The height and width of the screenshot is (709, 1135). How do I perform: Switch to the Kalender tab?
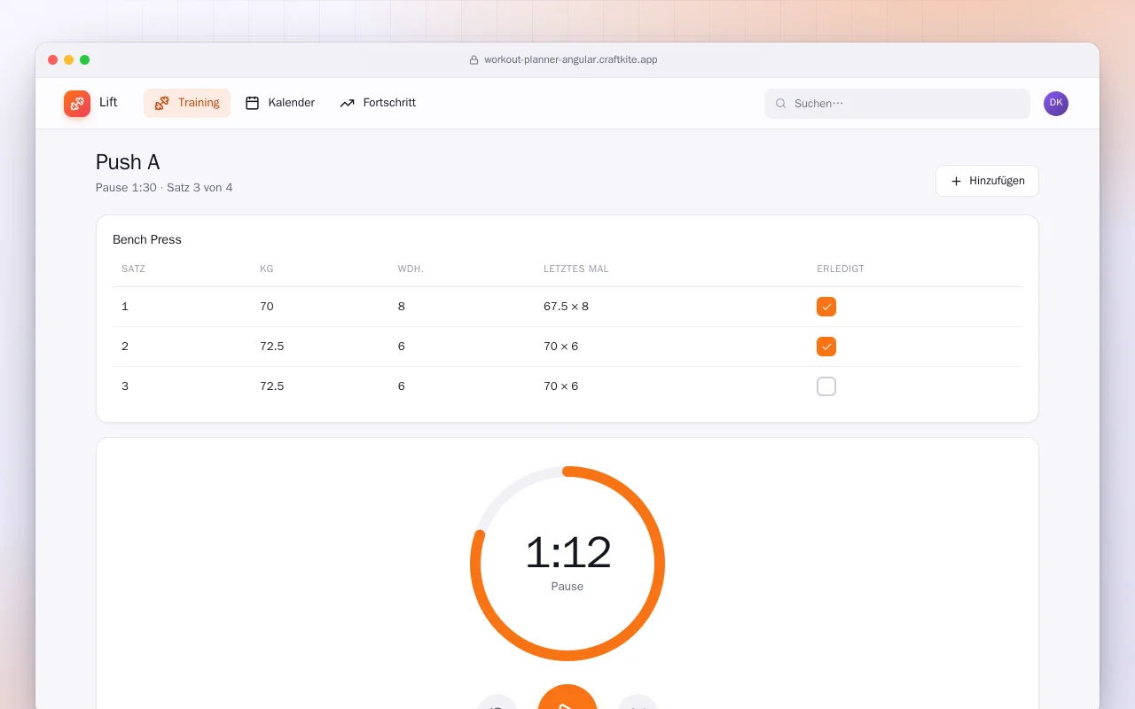[x=280, y=103]
